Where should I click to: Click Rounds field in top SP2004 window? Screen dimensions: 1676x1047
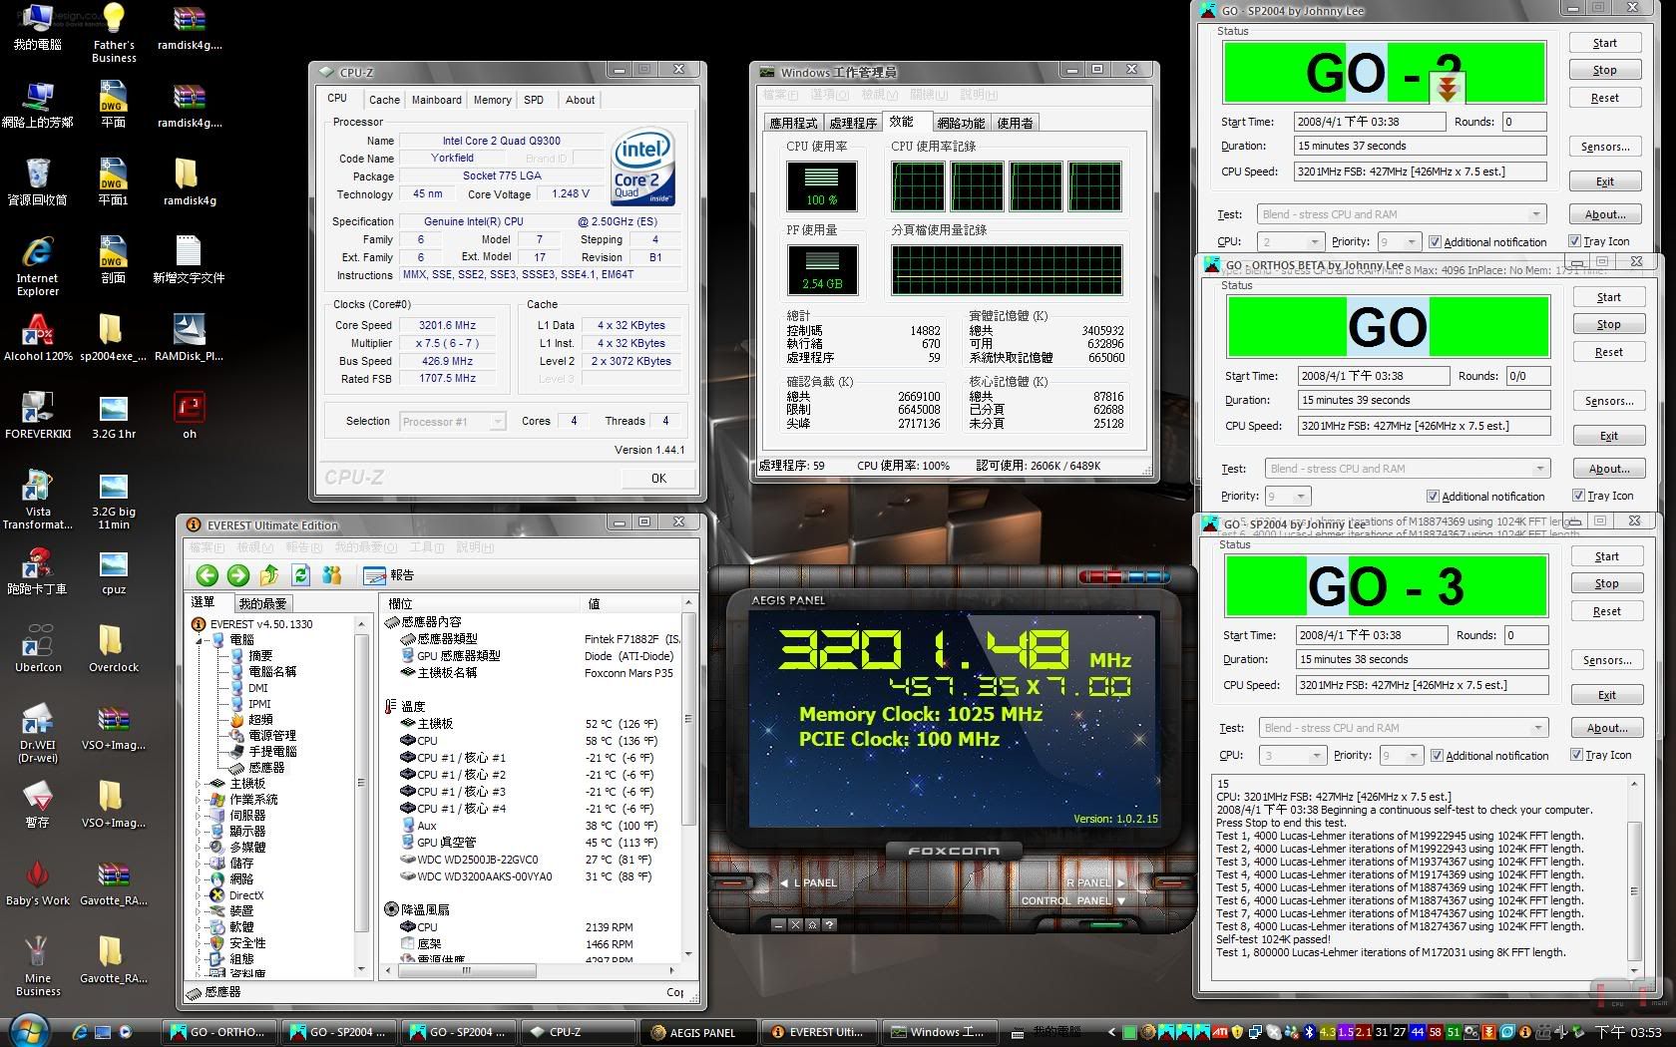[x=1523, y=122]
